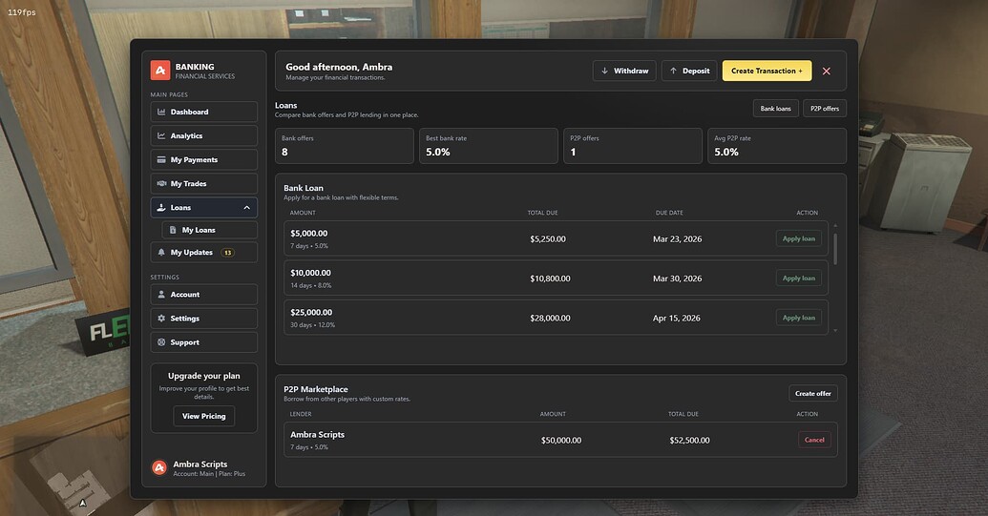
Task: Click the Withdraw down-arrow icon
Action: 605,72
